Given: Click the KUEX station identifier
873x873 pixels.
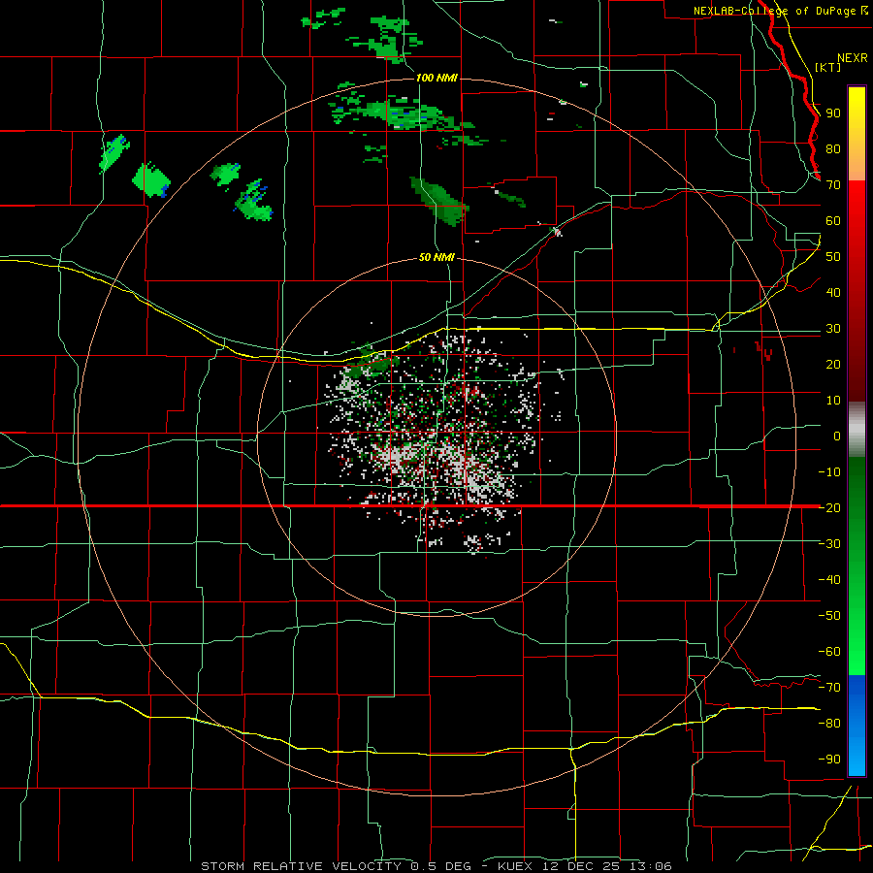Looking at the screenshot, I should coord(515,866).
